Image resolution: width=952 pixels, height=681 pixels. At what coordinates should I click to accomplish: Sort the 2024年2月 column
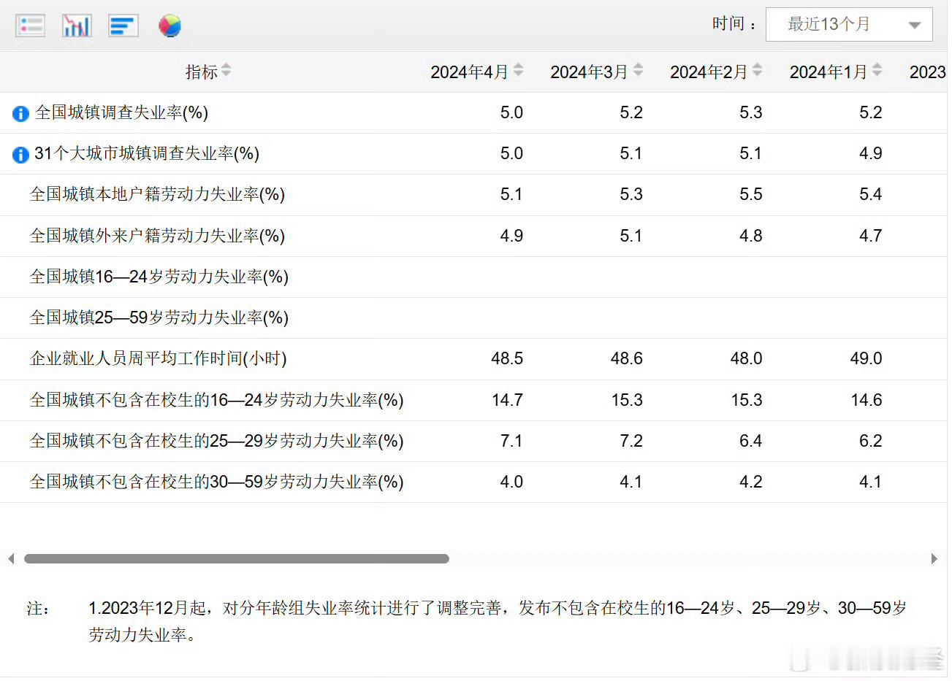coord(757,70)
